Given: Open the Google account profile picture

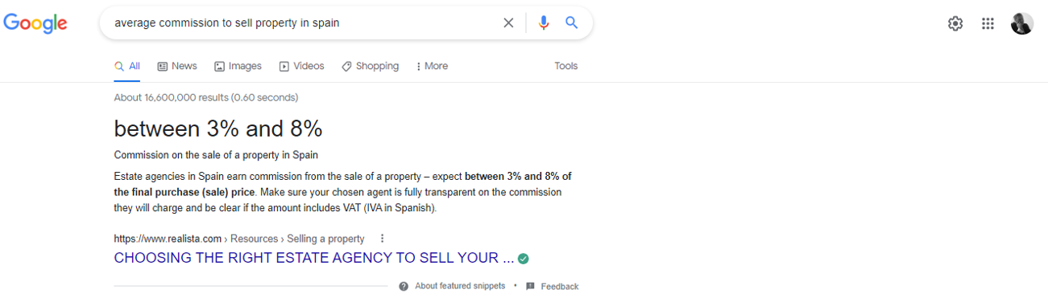Looking at the screenshot, I should click(x=1022, y=23).
